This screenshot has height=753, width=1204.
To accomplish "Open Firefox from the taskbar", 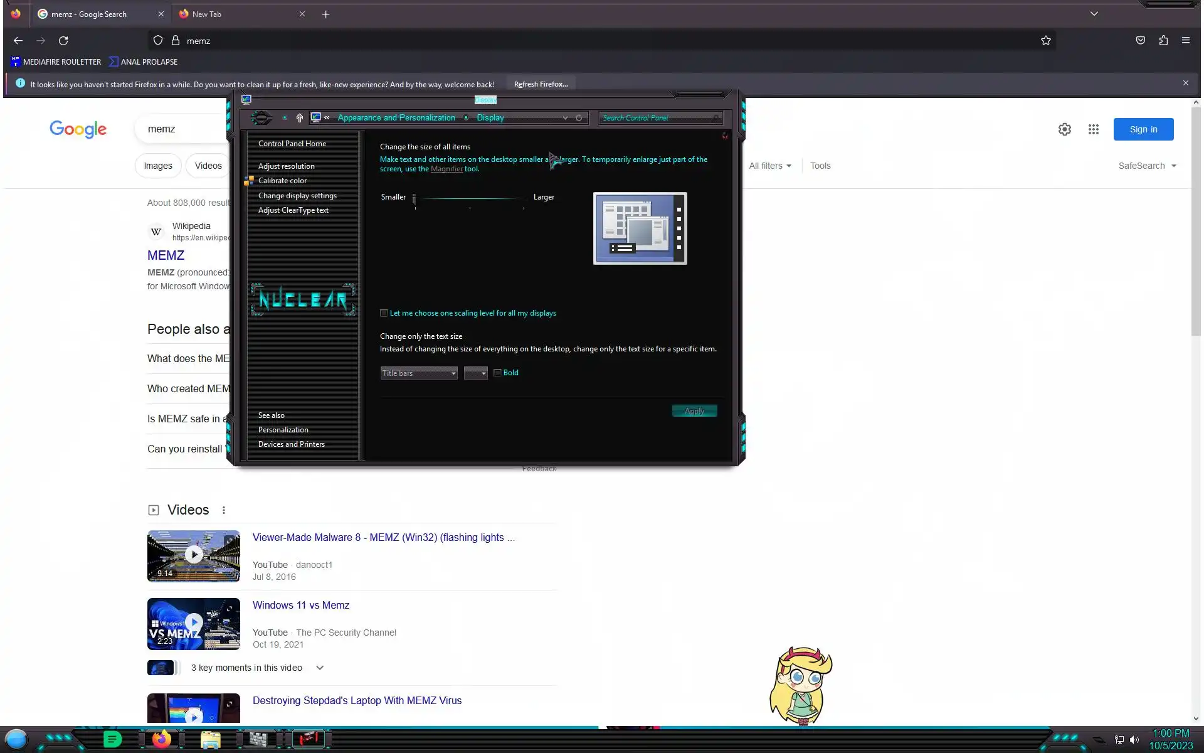I will pos(162,739).
